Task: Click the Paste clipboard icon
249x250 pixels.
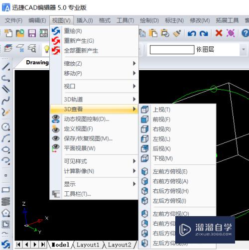Action: (x=153, y=33)
